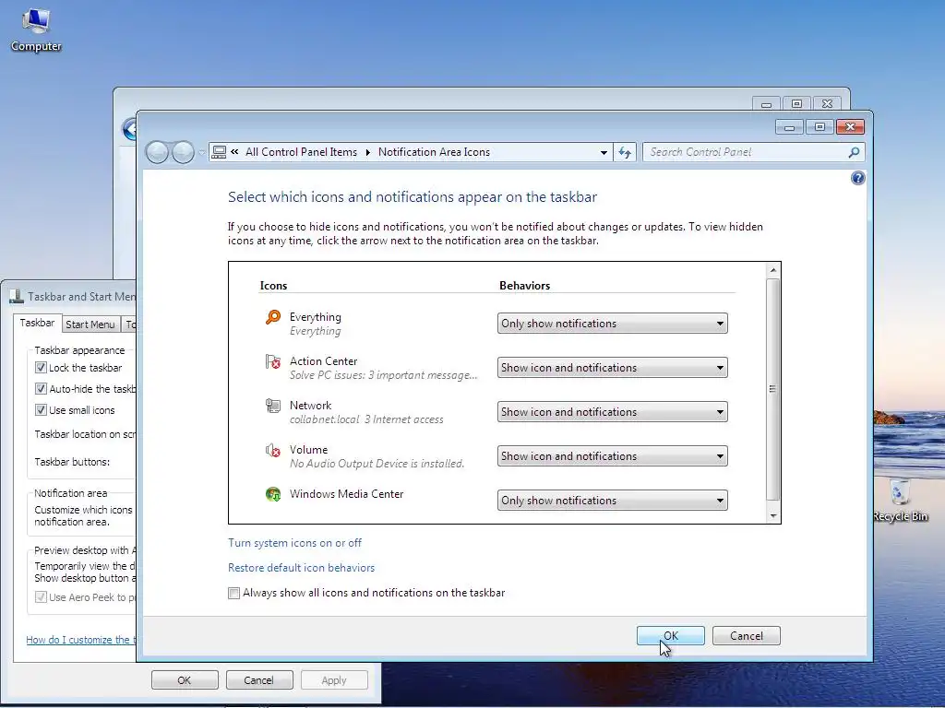The image size is (945, 708).
Task: Click Restore default icon behaviors link
Action: [x=302, y=568]
